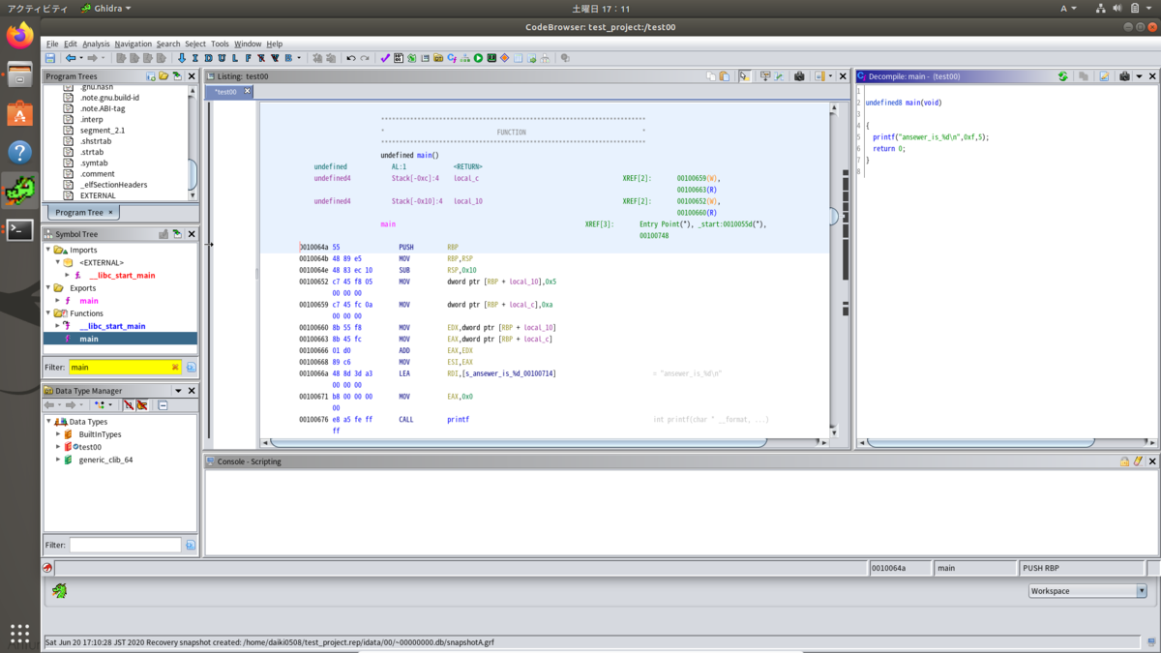Select main under Exports in Symbol Tree
Image resolution: width=1161 pixels, height=653 pixels.
click(89, 301)
